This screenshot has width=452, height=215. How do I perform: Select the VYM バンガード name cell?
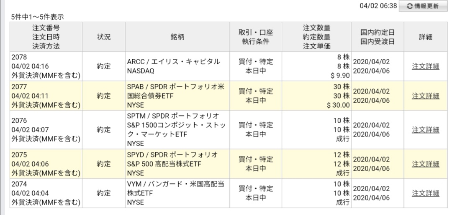coord(177,193)
